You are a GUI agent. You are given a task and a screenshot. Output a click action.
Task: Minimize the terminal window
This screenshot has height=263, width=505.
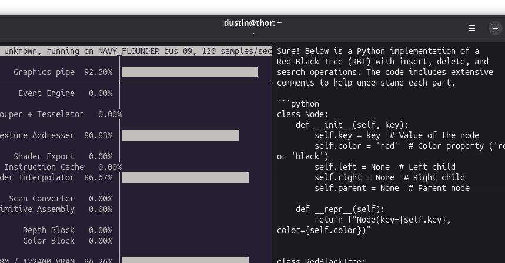496,28
